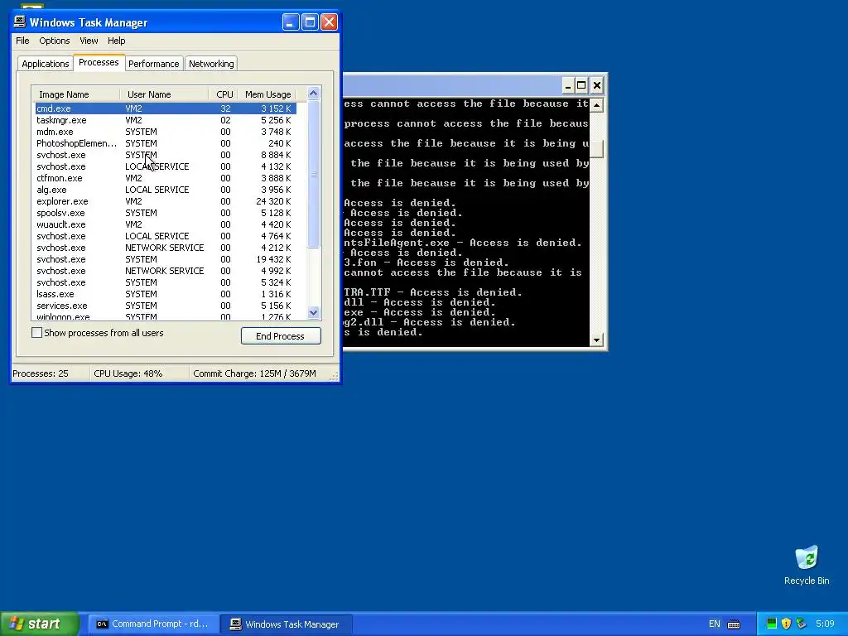Click the CPU Usage 48% status entry

coord(139,373)
